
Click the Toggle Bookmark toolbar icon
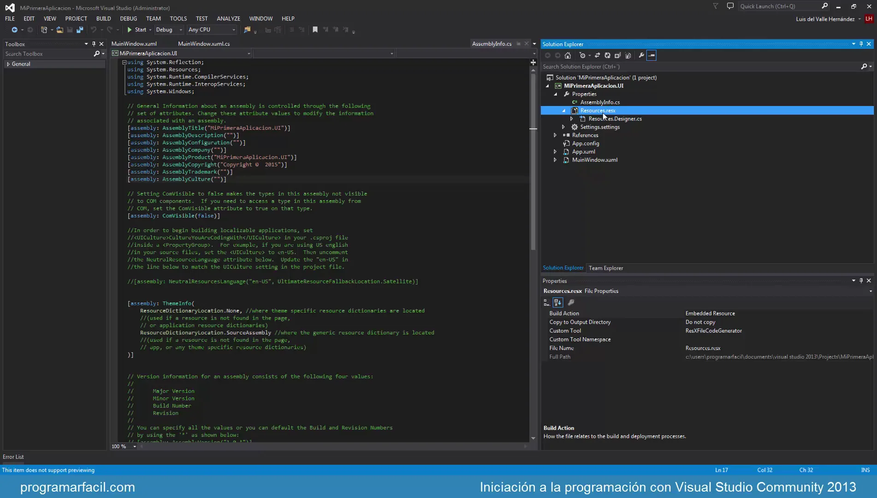coord(315,30)
